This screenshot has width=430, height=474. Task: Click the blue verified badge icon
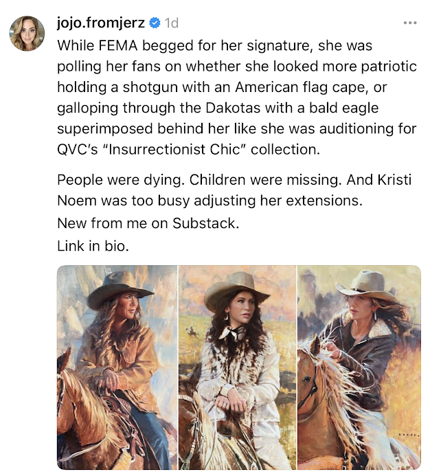pos(155,23)
